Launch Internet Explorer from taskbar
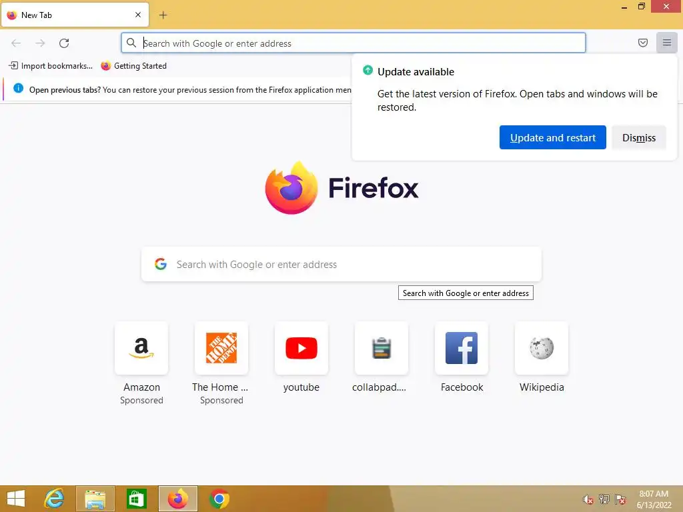The width and height of the screenshot is (683, 512). [55, 499]
